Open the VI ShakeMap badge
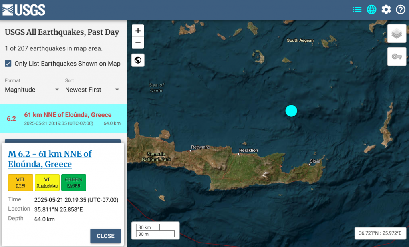Screen dimensions: 409x247 [x=47, y=183]
